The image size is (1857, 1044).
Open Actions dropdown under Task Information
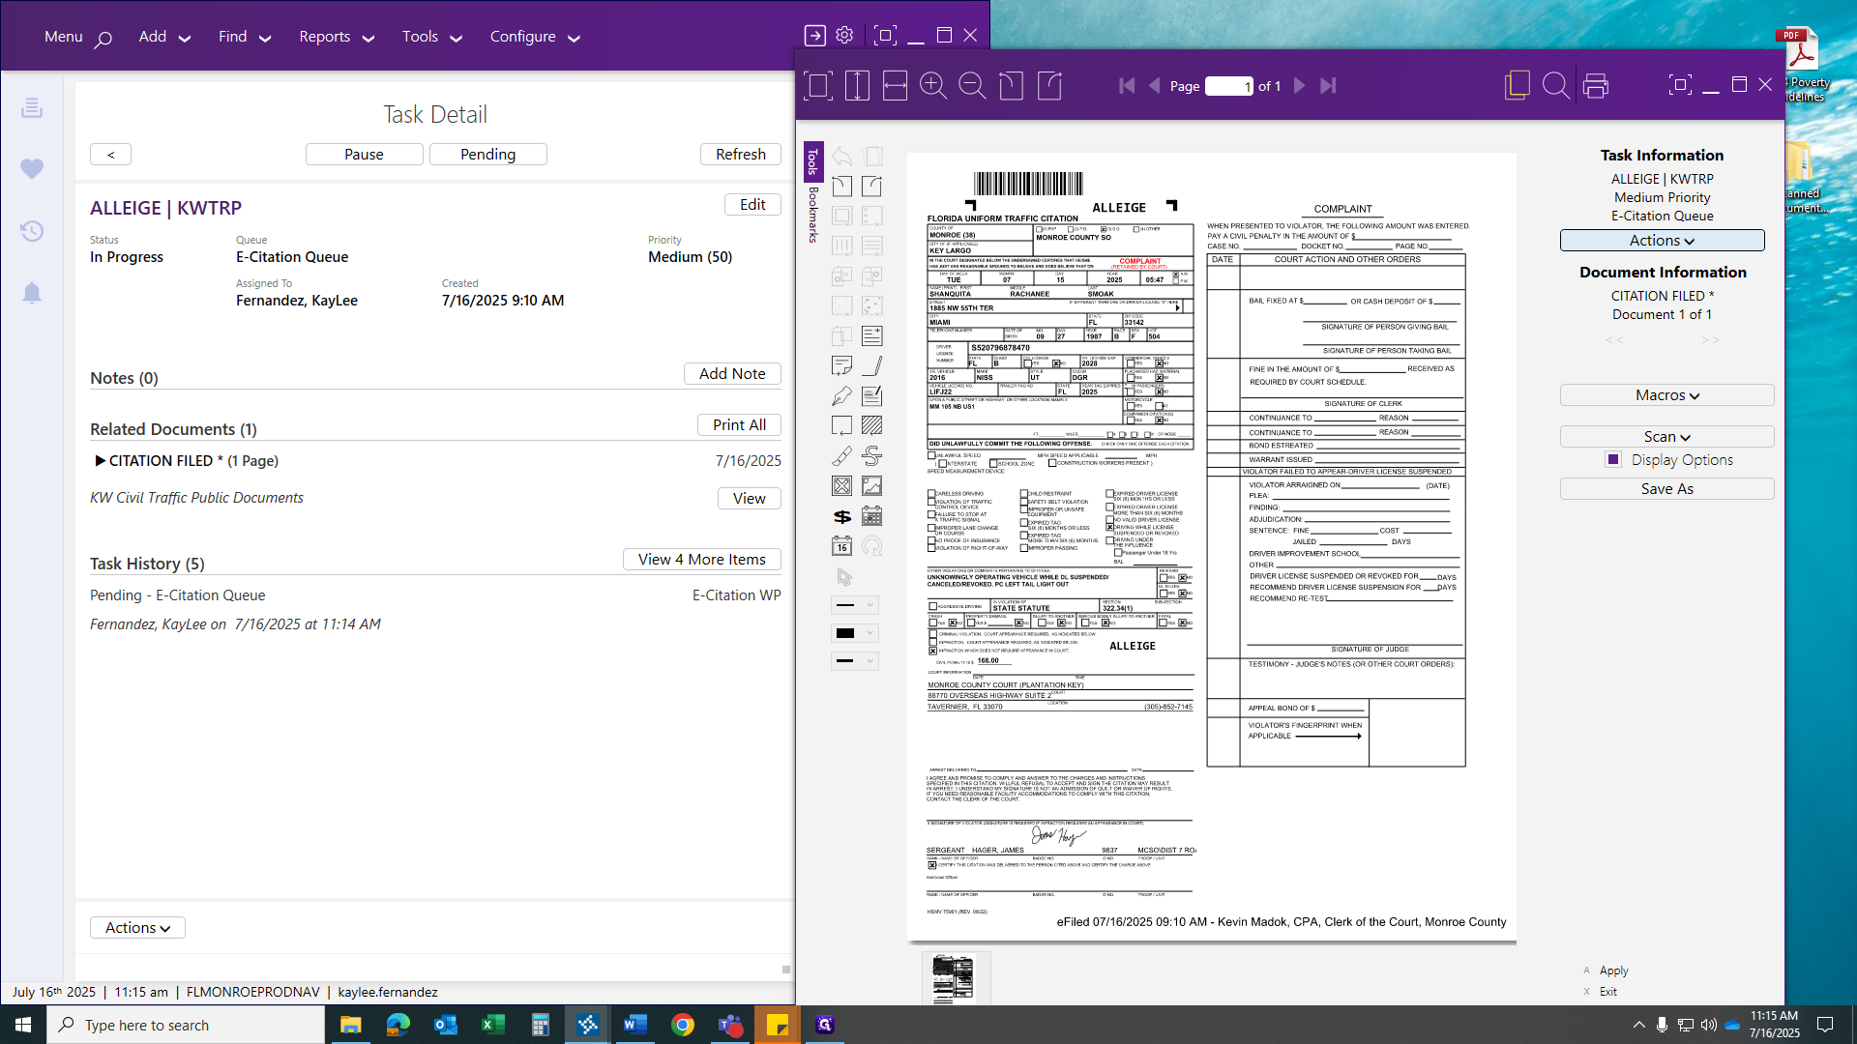click(x=1662, y=241)
